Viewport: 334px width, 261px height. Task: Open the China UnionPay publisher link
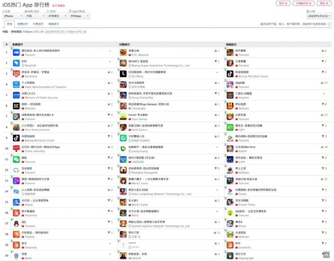[x=35, y=151]
